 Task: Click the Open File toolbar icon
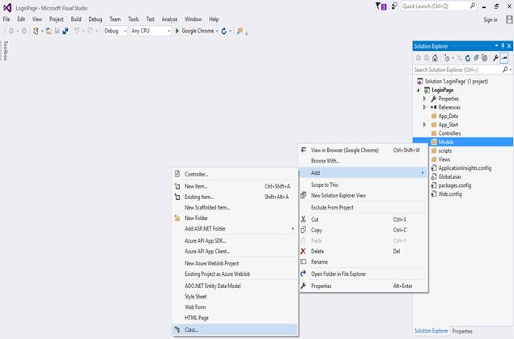49,31
